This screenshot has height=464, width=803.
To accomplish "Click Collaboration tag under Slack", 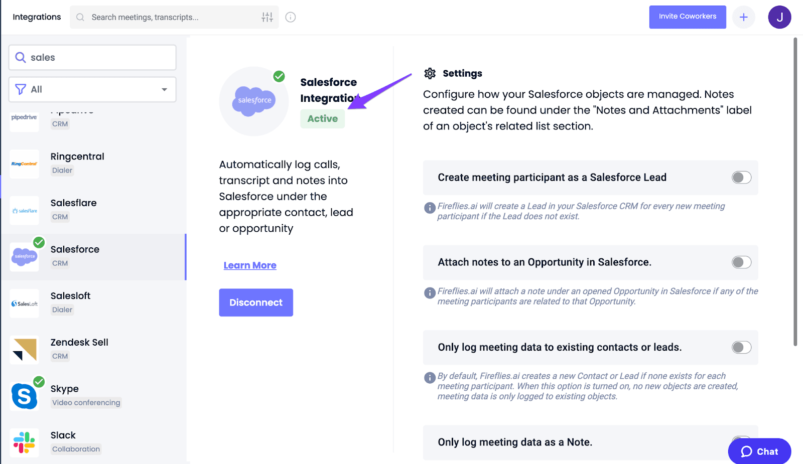I will (76, 449).
